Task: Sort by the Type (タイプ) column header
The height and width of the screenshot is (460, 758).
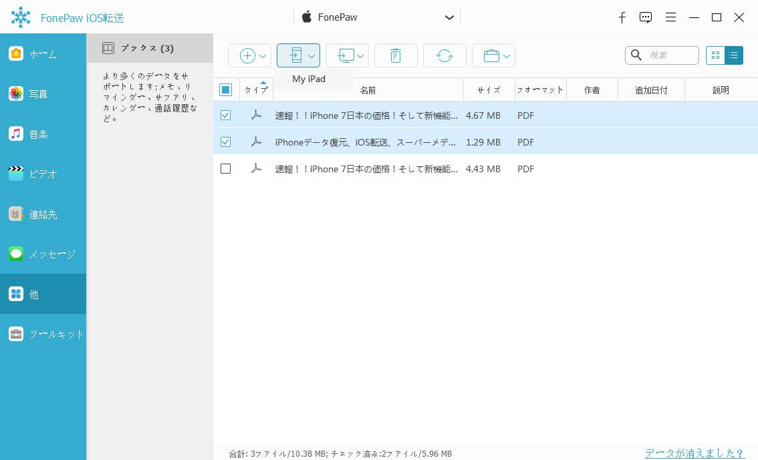Action: coord(256,89)
